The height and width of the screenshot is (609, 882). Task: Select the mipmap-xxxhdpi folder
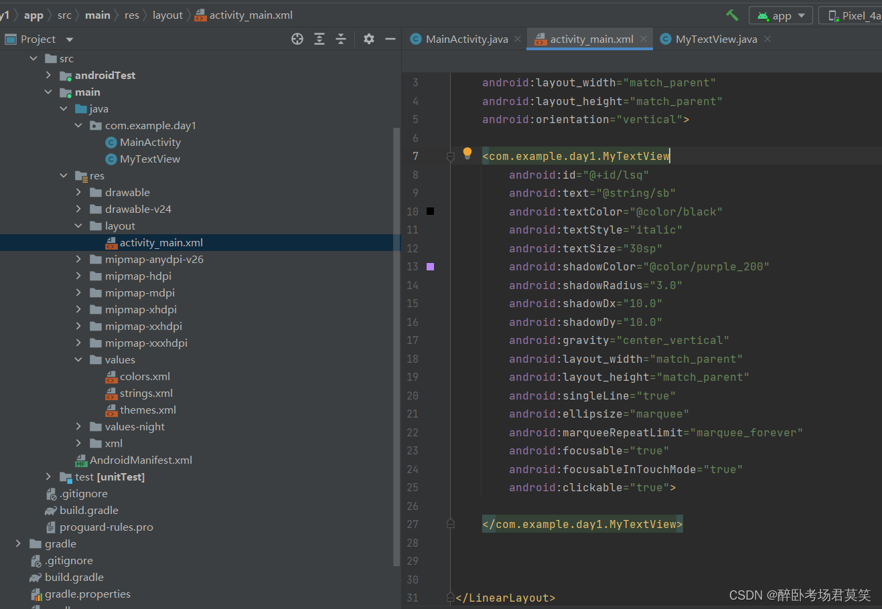pos(139,343)
